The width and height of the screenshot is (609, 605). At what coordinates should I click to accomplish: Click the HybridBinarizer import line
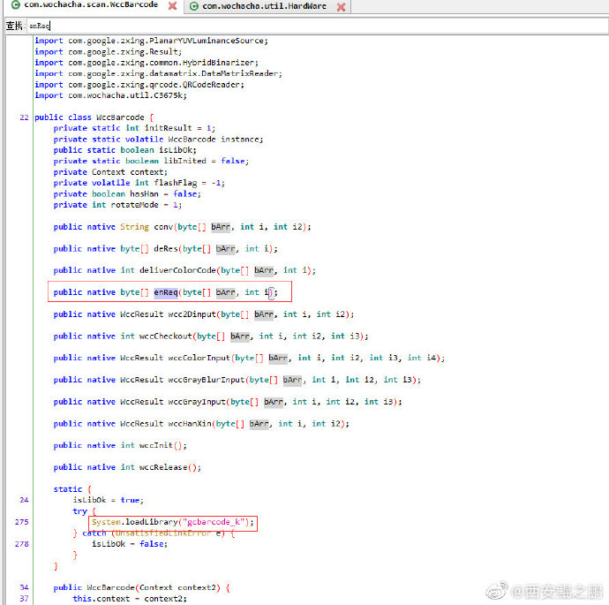tap(147, 63)
